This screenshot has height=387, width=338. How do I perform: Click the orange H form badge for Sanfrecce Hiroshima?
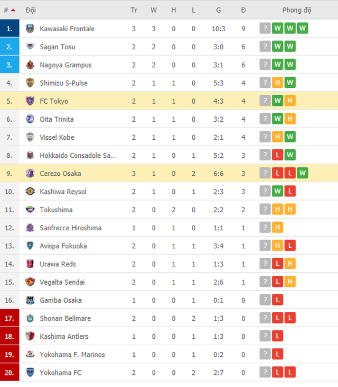point(277,228)
